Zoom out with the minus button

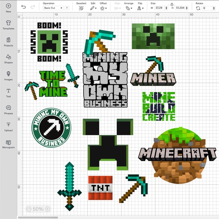[x=29, y=209]
